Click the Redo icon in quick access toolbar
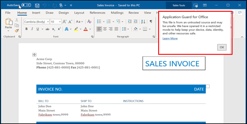247x124 pixels. tap(55, 6)
